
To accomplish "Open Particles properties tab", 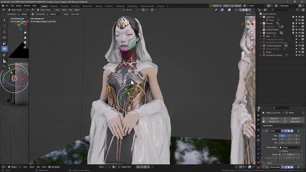I will click(258, 144).
